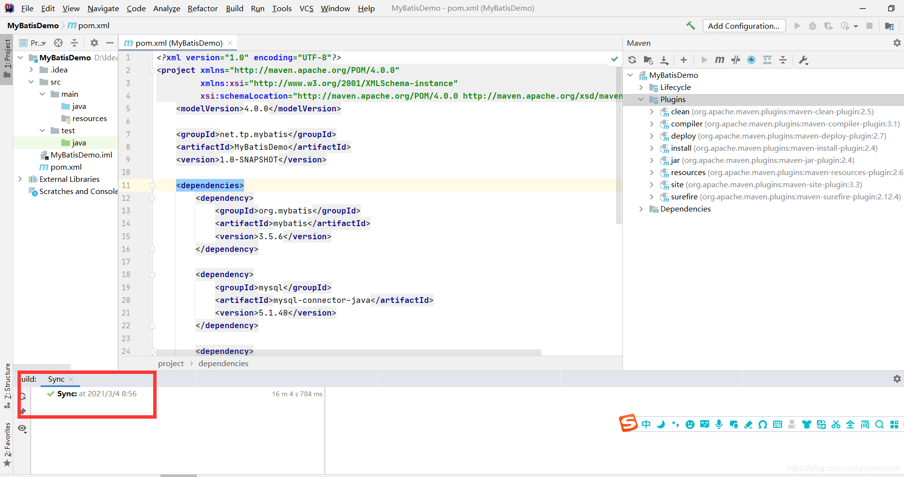Image resolution: width=904 pixels, height=477 pixels.
Task: Run with coverage icon in toolbar
Action: click(x=829, y=26)
